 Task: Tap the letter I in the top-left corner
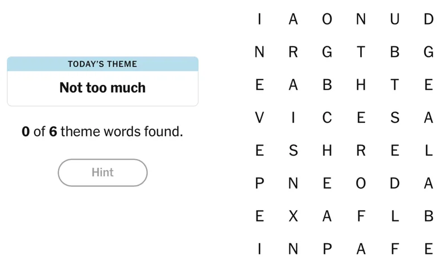pyautogui.click(x=259, y=20)
